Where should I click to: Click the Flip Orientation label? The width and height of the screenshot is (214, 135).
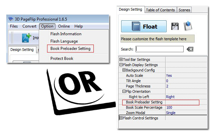(138, 91)
